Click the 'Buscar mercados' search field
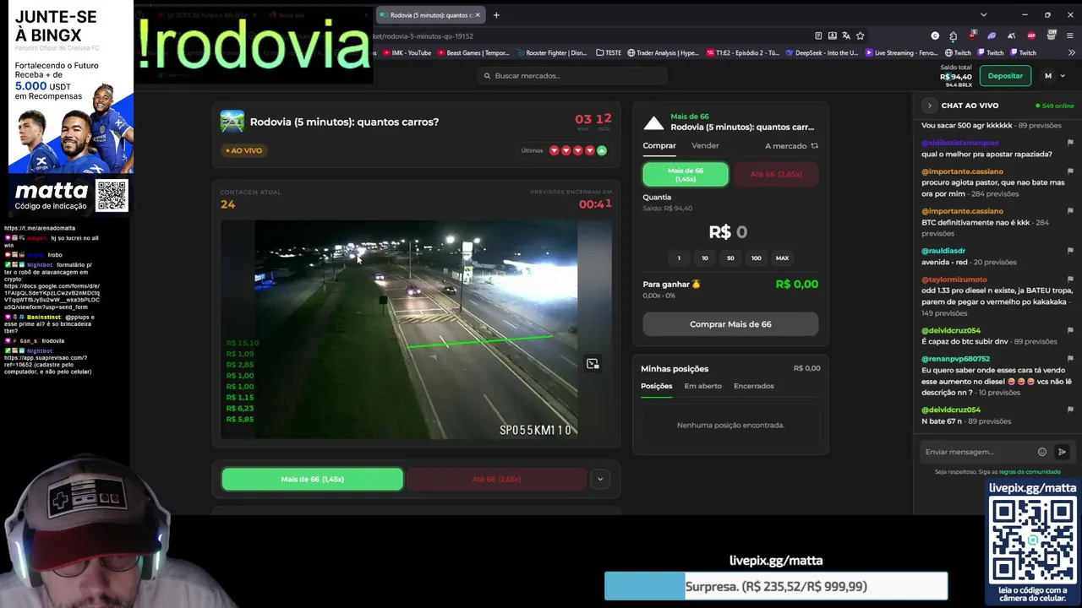The width and height of the screenshot is (1082, 608). (572, 76)
